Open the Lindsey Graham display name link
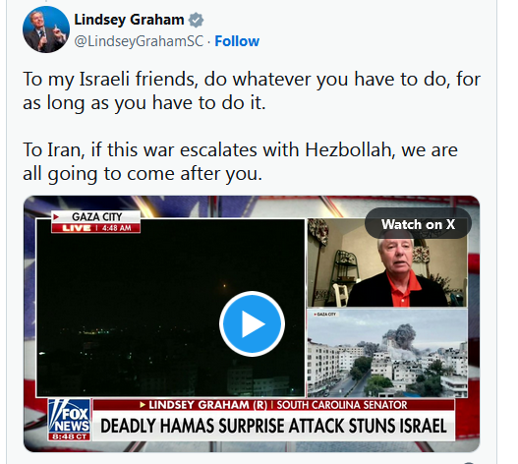This screenshot has height=464, width=518. [x=129, y=20]
